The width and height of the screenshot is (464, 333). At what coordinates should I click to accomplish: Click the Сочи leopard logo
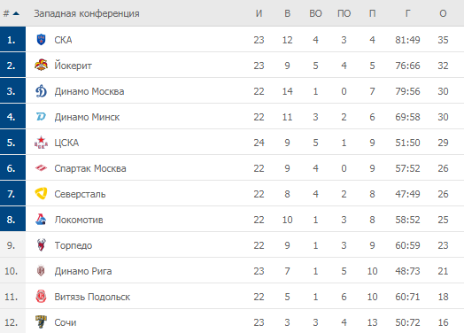(x=41, y=322)
